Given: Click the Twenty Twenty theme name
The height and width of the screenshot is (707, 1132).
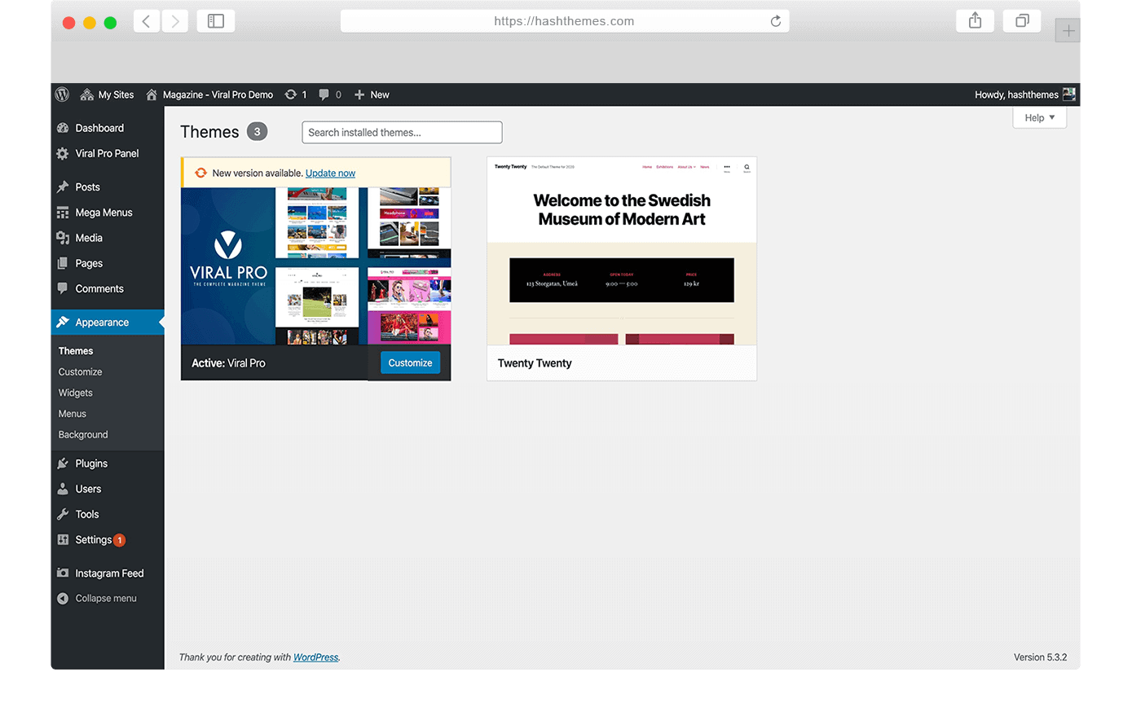Looking at the screenshot, I should (535, 363).
